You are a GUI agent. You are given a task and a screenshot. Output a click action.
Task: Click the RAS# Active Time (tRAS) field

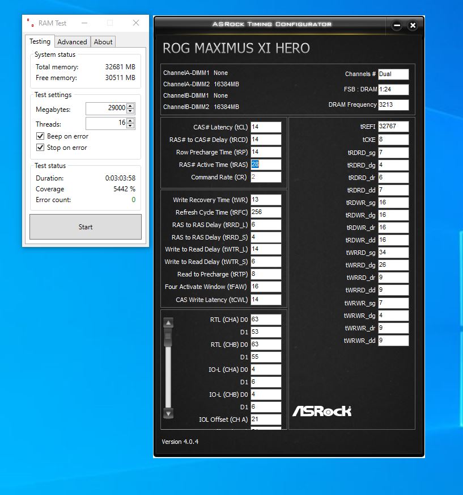[266, 165]
